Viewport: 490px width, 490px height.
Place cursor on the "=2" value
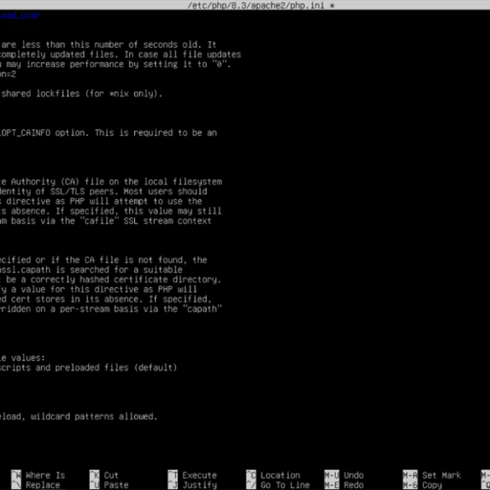point(11,74)
